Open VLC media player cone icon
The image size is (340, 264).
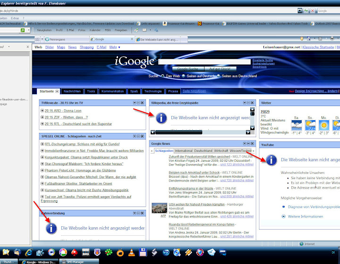[131, 252]
